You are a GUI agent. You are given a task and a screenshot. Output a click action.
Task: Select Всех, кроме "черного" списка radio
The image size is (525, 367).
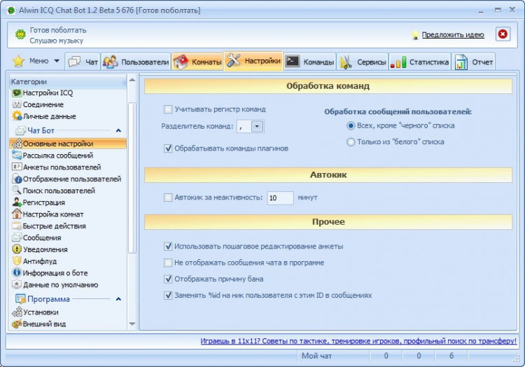(351, 126)
